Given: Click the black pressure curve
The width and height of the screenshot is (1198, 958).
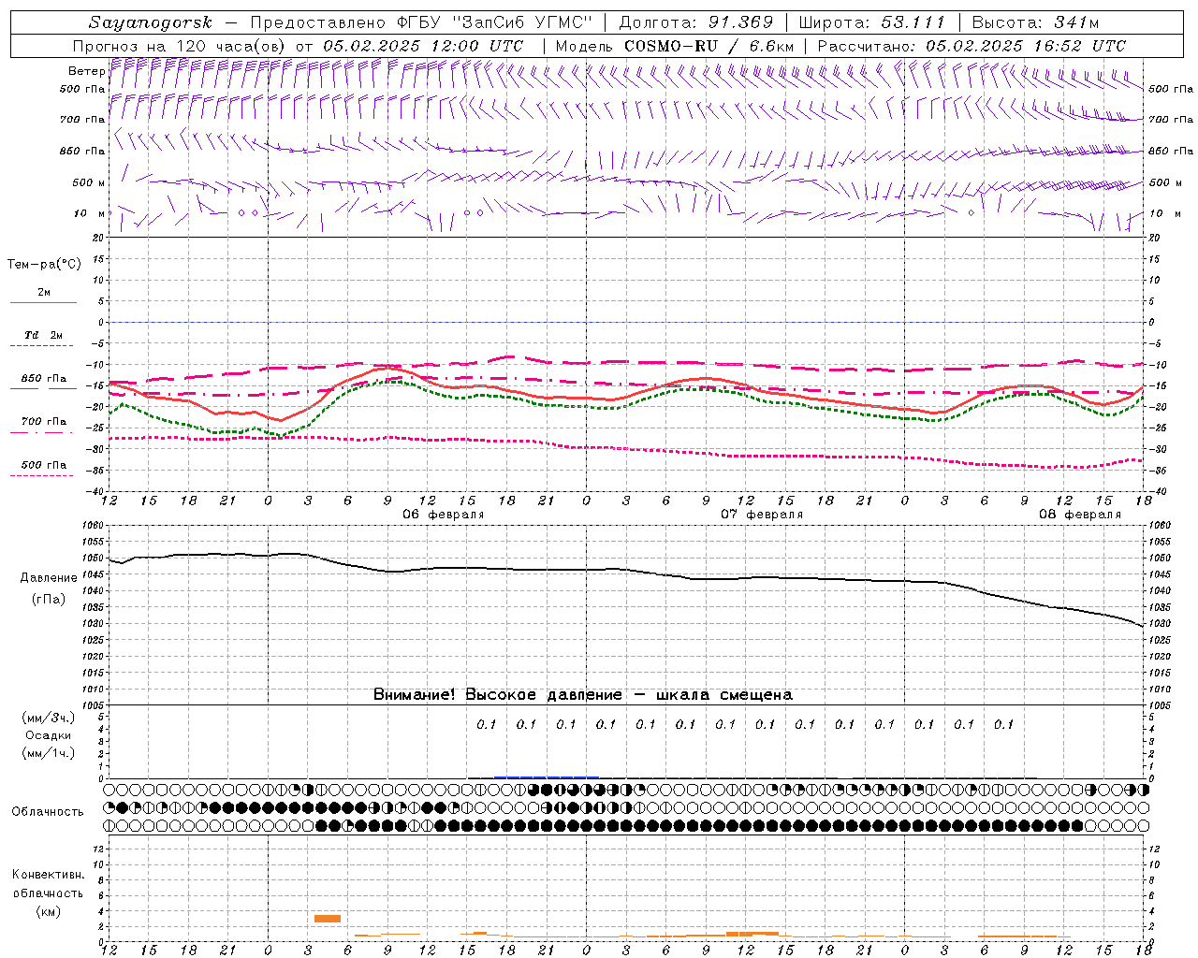Looking at the screenshot, I should tap(627, 571).
